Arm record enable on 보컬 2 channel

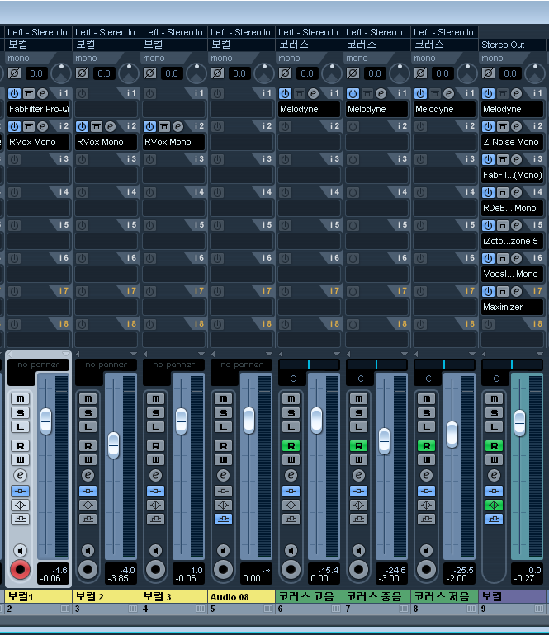click(x=88, y=569)
